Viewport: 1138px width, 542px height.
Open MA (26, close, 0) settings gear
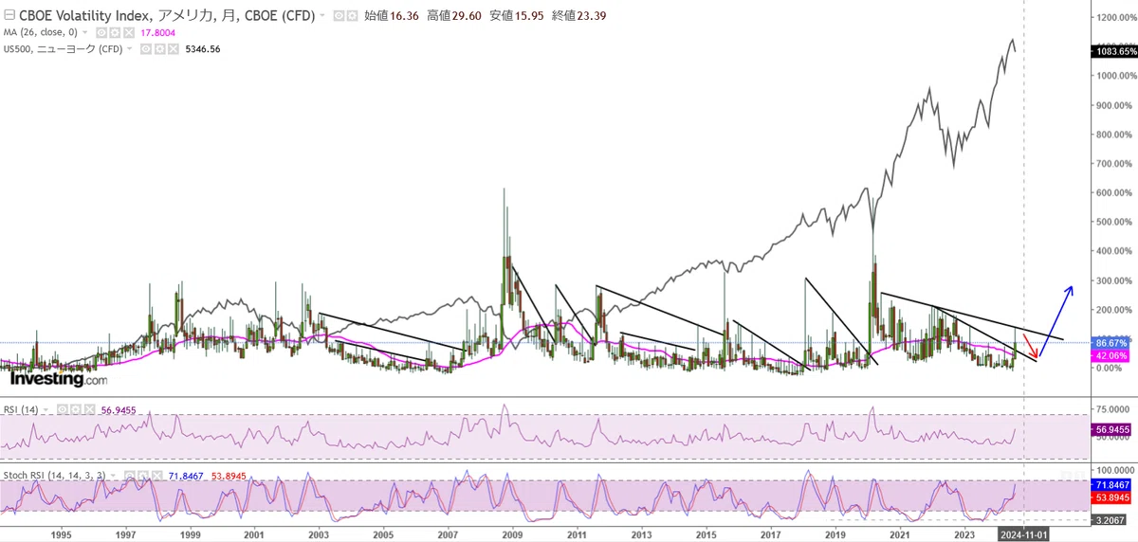tap(114, 32)
